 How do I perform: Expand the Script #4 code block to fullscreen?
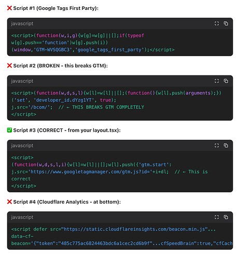[217, 217]
